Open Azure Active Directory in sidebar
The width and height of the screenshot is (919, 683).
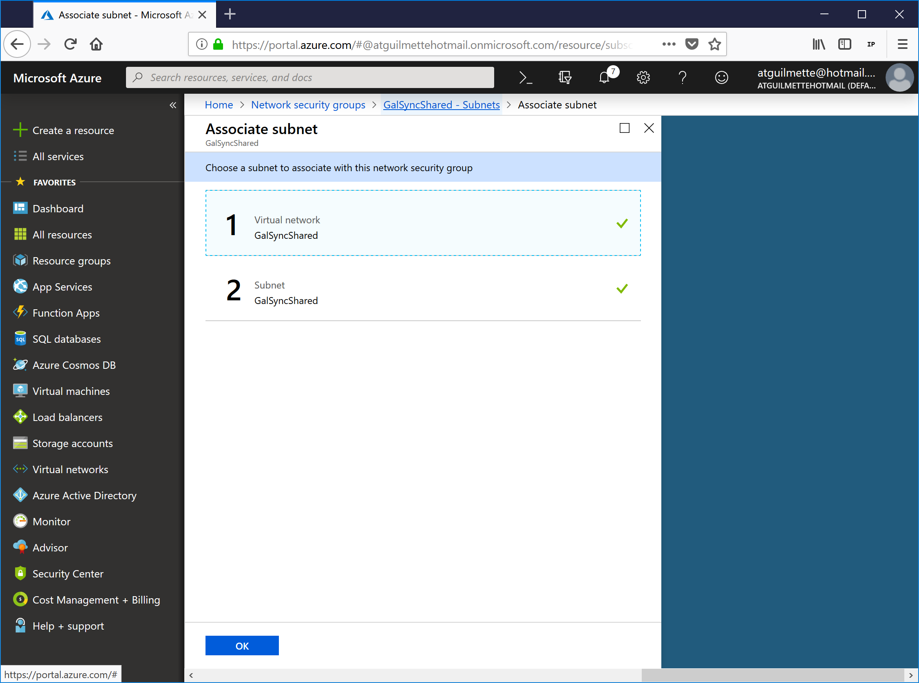click(84, 495)
